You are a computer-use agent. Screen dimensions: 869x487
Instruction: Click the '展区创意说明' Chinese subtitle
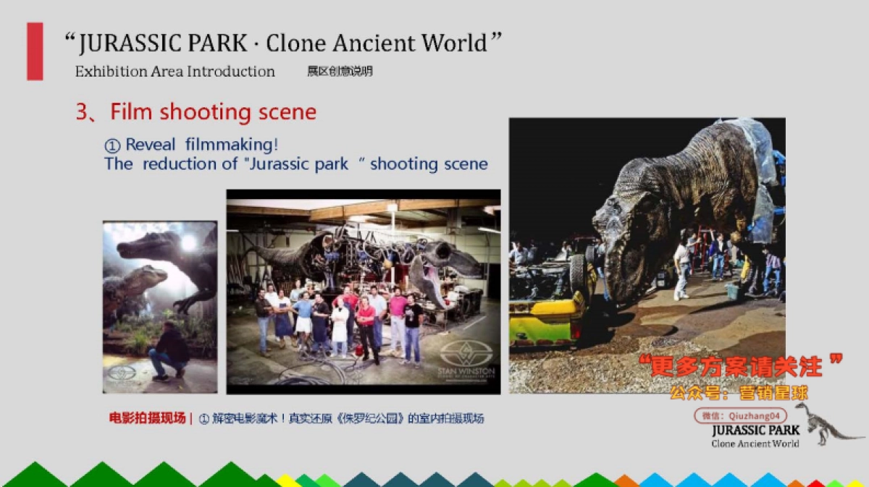340,72
